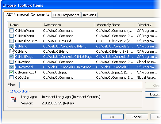
Task: Click C1.Web.C1Menu.2 assembly cell
Action: click(114, 51)
